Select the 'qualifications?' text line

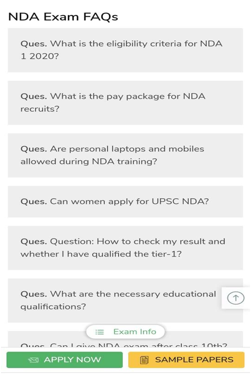53,307
